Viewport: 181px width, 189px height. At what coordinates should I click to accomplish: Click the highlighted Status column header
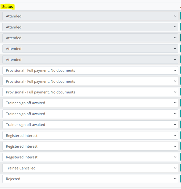[x=7, y=7]
